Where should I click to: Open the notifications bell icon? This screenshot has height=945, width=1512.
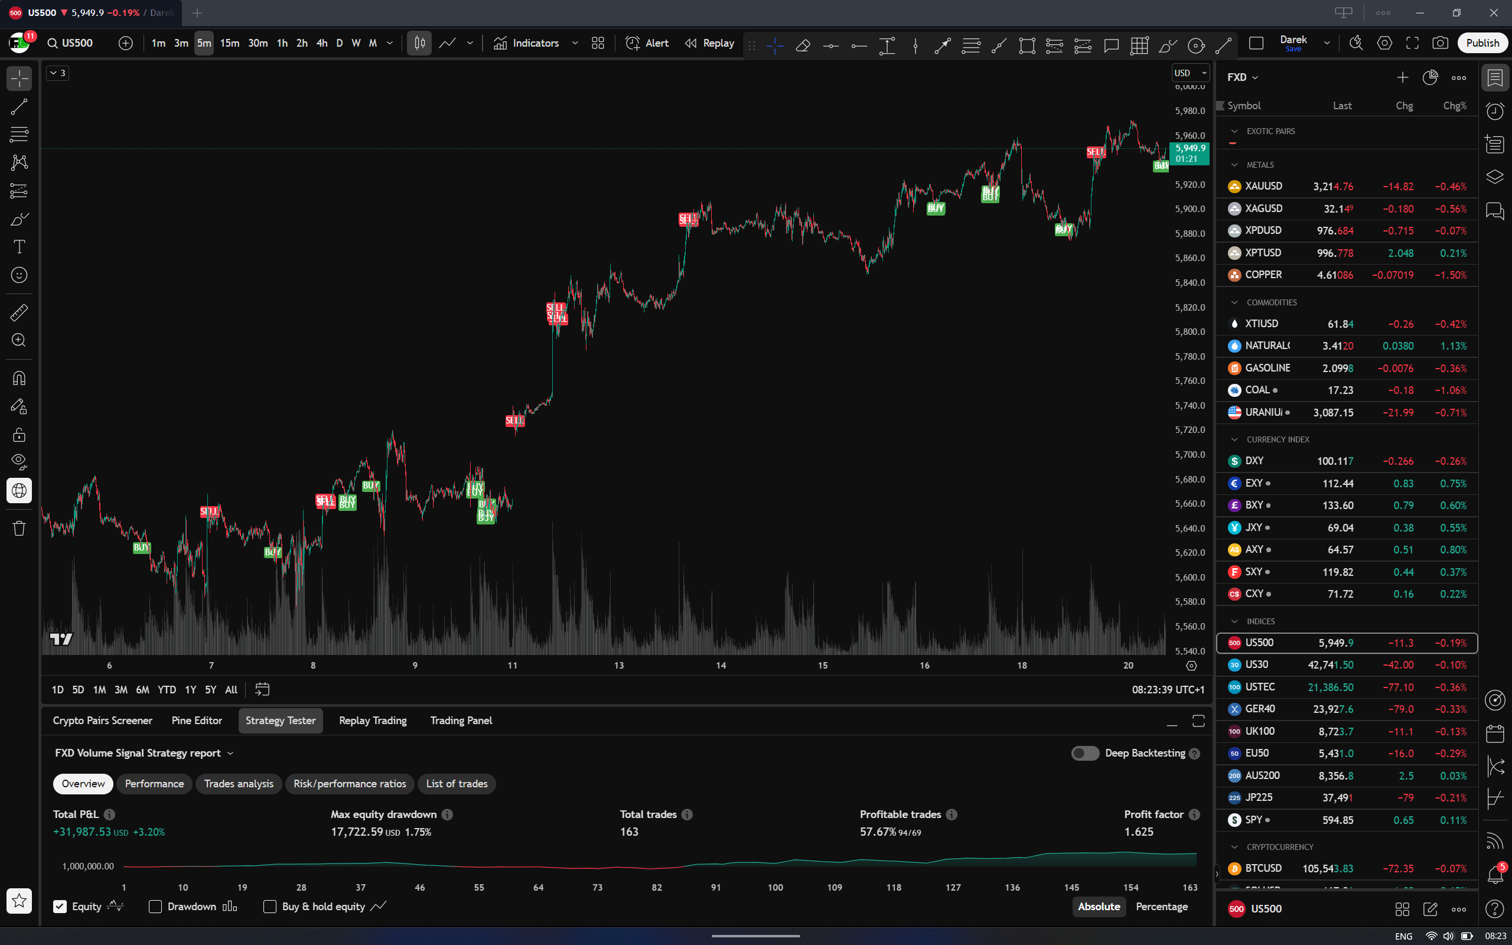click(1494, 874)
